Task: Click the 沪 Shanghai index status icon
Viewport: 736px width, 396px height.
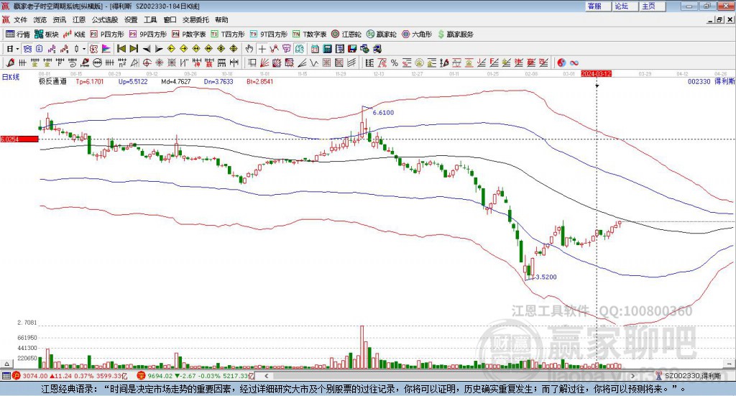Action: coord(17,376)
